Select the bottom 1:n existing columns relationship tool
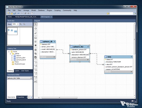 [x=35, y=82]
